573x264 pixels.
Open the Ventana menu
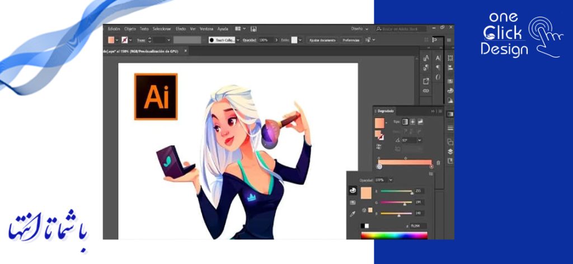pos(206,29)
